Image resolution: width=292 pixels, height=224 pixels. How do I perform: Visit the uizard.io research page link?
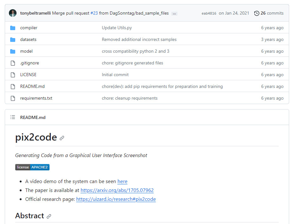click(116, 199)
